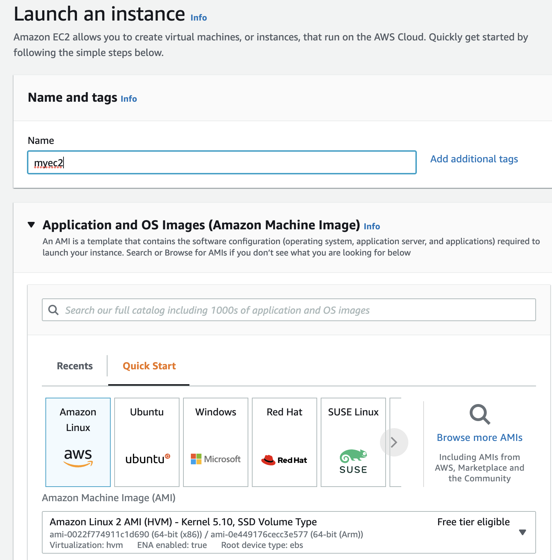The height and width of the screenshot is (560, 552).
Task: Click the Name input field containing myec2
Action: point(222,162)
